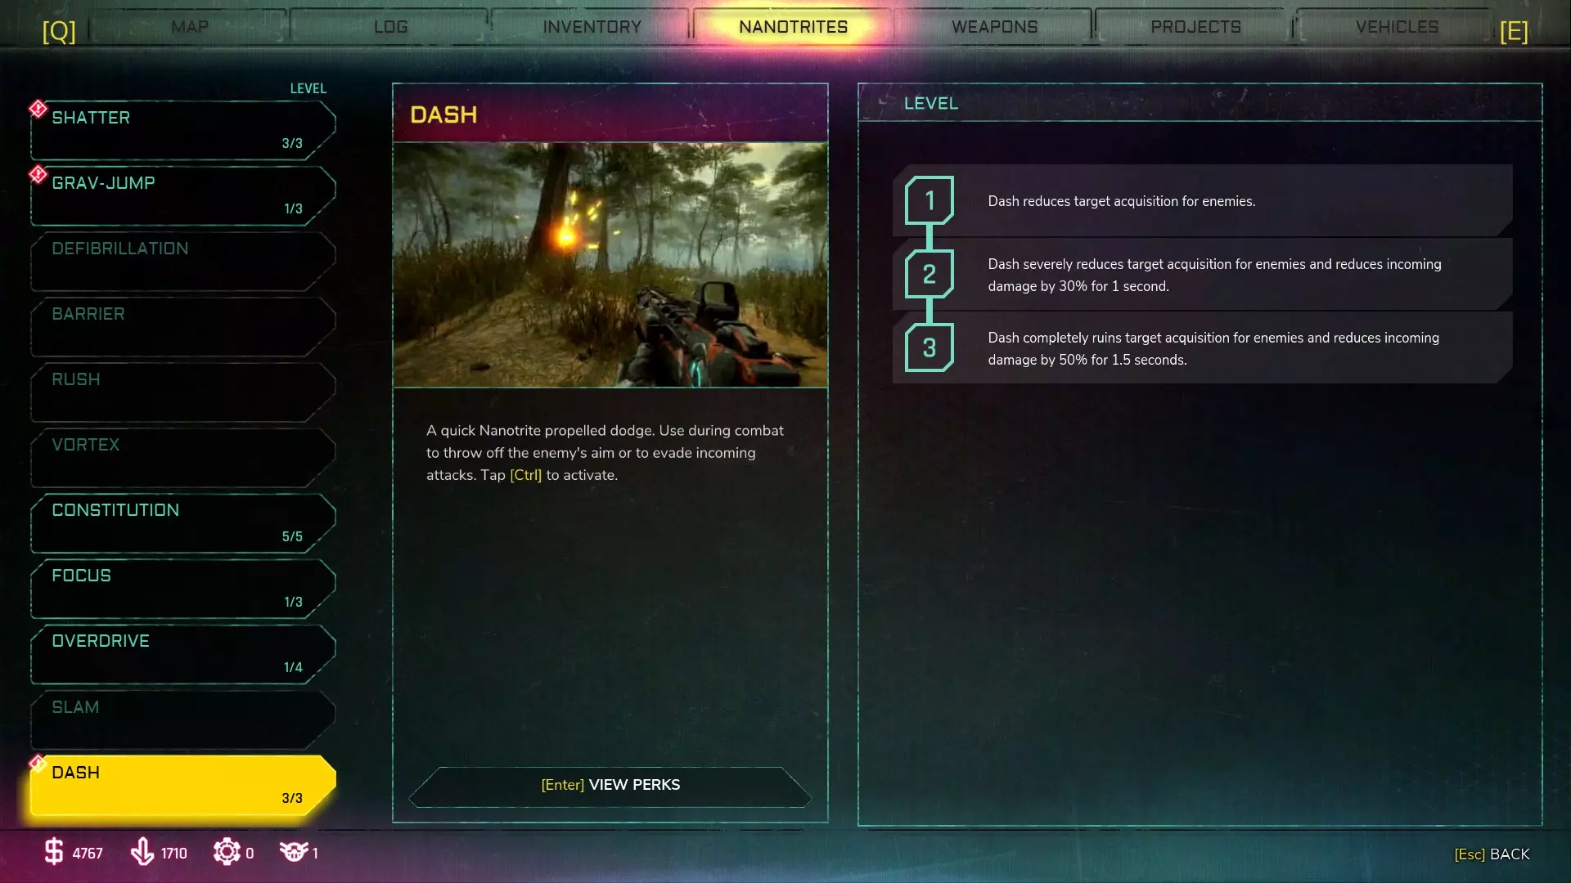Screen dimensions: 1571x883
Task: Click the 1710 feltrite amount
Action: pos(173,854)
